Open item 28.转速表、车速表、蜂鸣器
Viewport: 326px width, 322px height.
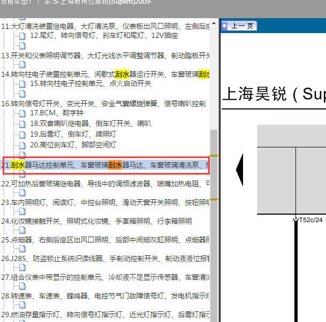pyautogui.click(x=105, y=296)
